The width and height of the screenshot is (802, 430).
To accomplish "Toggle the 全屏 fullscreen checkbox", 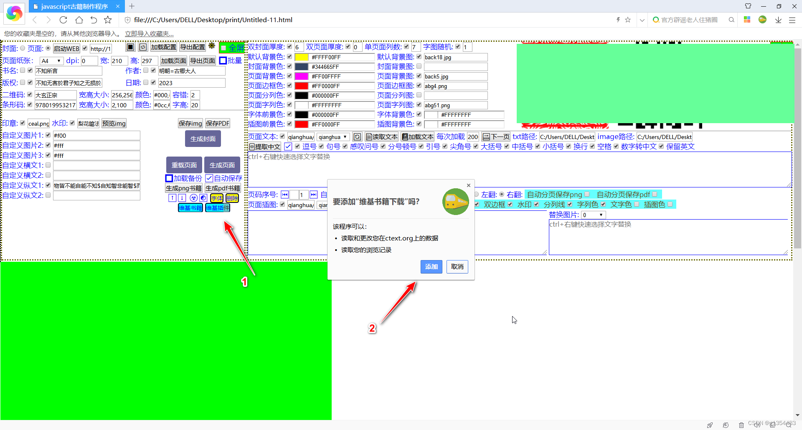I will coord(223,48).
